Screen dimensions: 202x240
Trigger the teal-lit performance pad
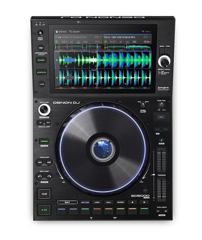85,211
